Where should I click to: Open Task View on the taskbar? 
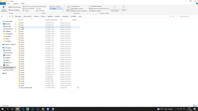pyautogui.click(x=12, y=109)
